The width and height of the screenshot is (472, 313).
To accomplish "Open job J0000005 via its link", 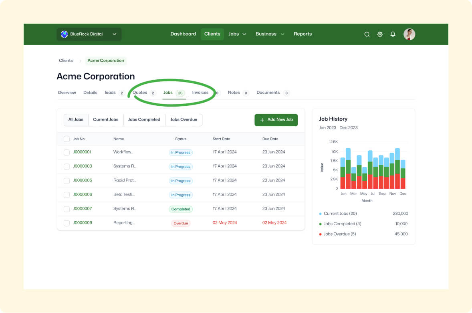I will click(83, 180).
